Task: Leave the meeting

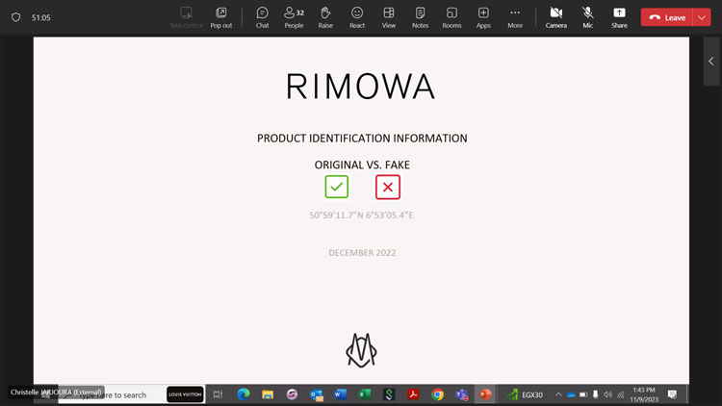Action: pyautogui.click(x=667, y=17)
